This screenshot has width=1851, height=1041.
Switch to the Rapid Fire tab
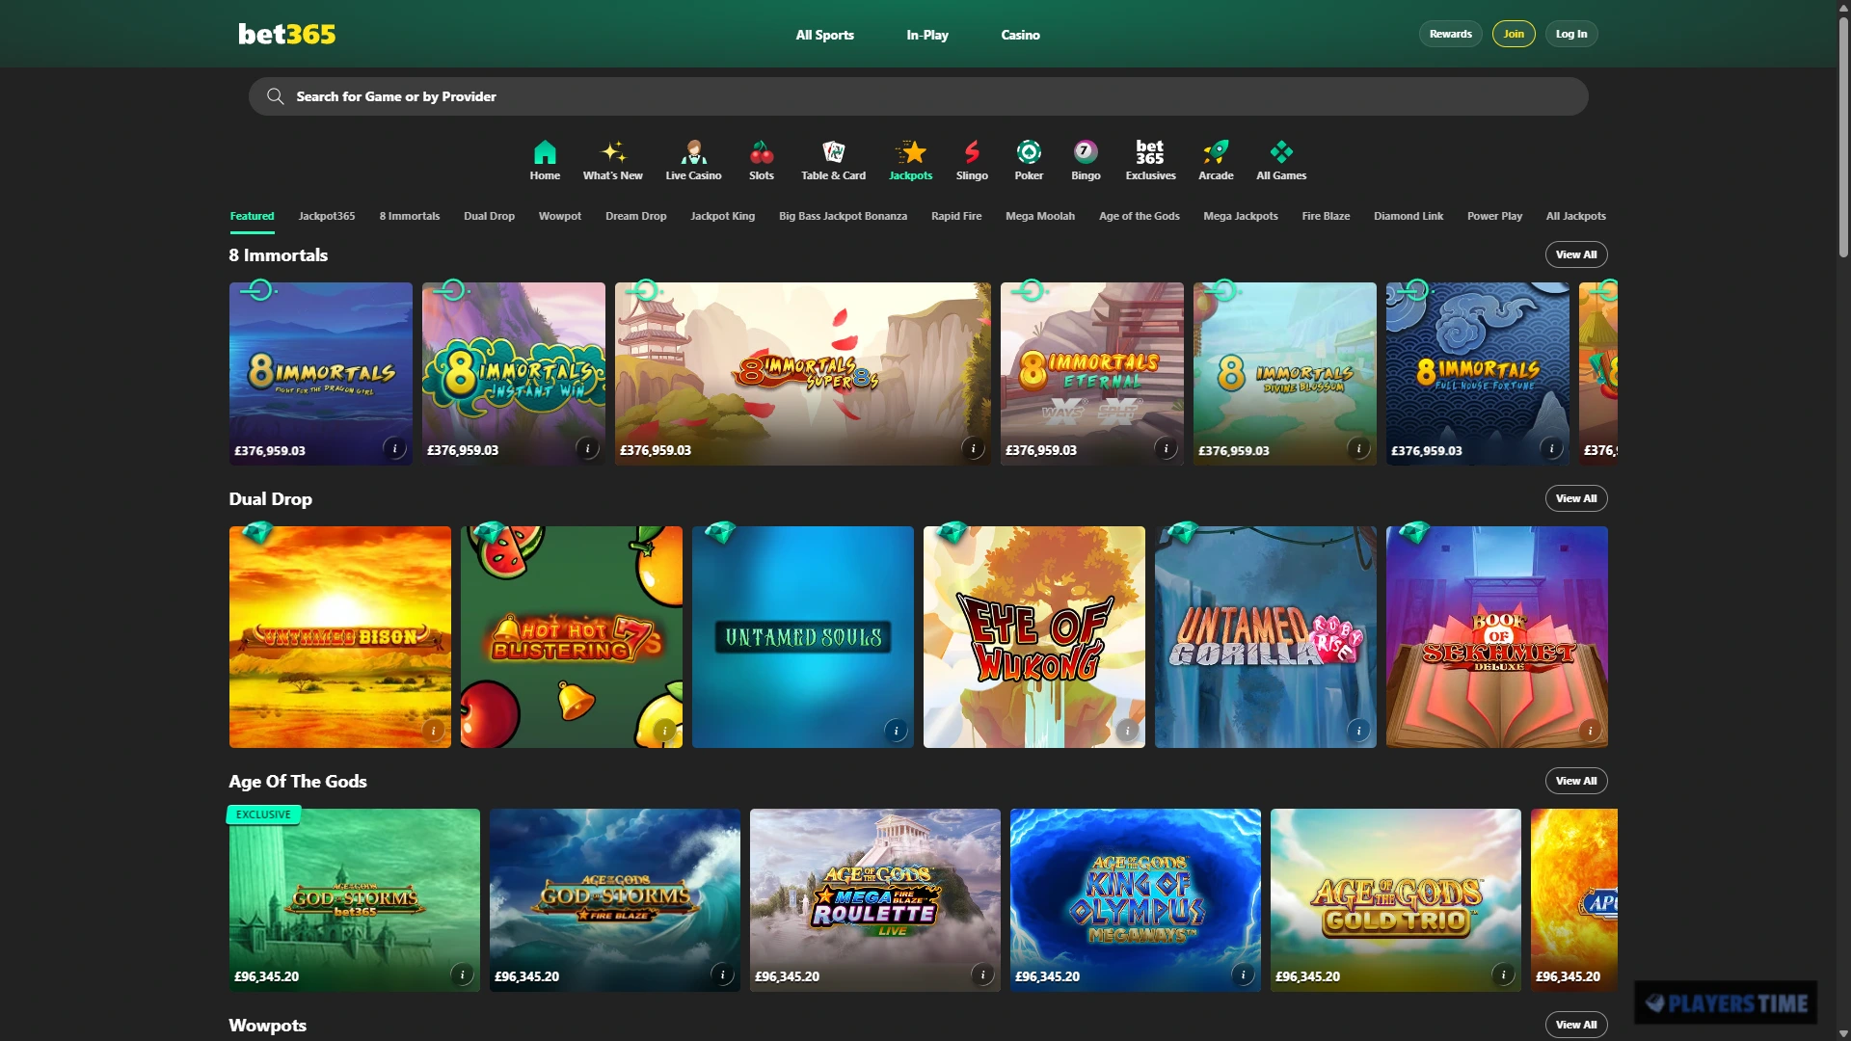click(956, 216)
